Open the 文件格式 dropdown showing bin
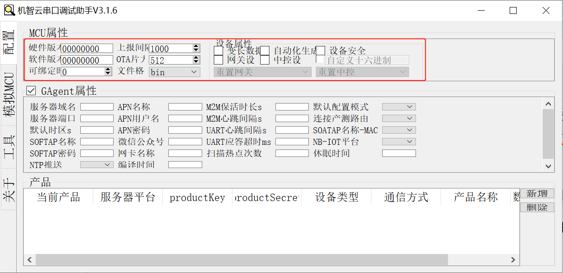This screenshot has height=273, width=563. coord(174,72)
